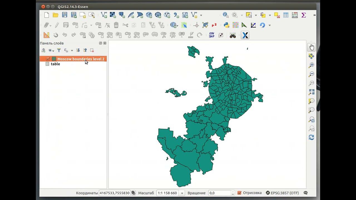Expand the hidden toolbar overflow chevron
Viewport: 356px width, 200px height.
(315, 15)
